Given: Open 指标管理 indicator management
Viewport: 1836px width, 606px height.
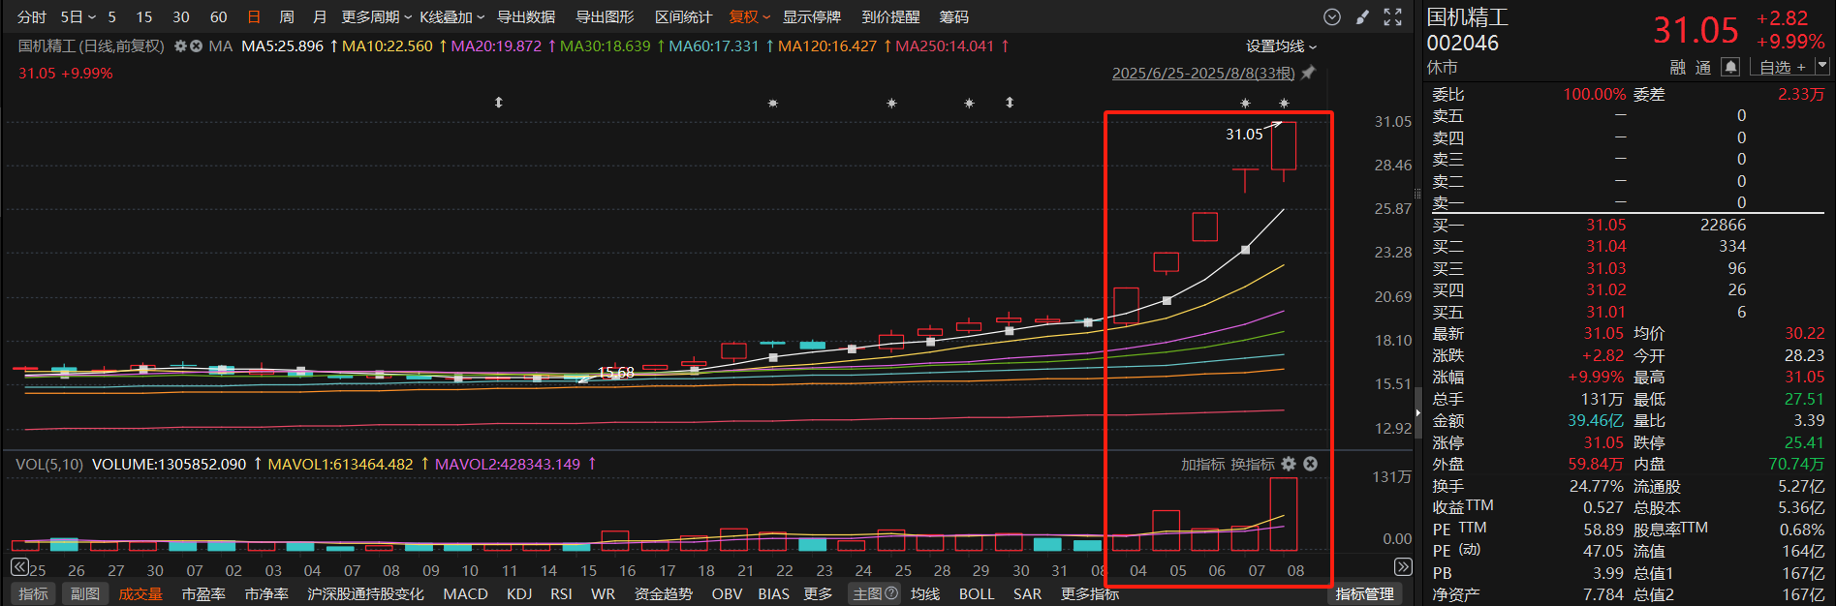Looking at the screenshot, I should tap(1364, 593).
